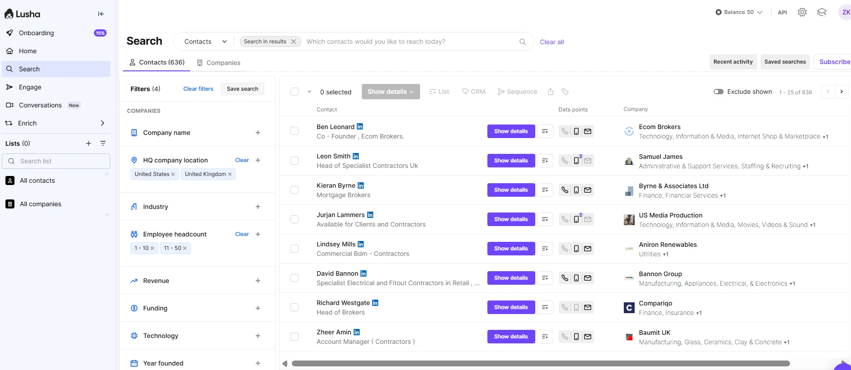Open Kieran Byrne's list options icon
Screen dimensions: 851x370
[x=545, y=190]
